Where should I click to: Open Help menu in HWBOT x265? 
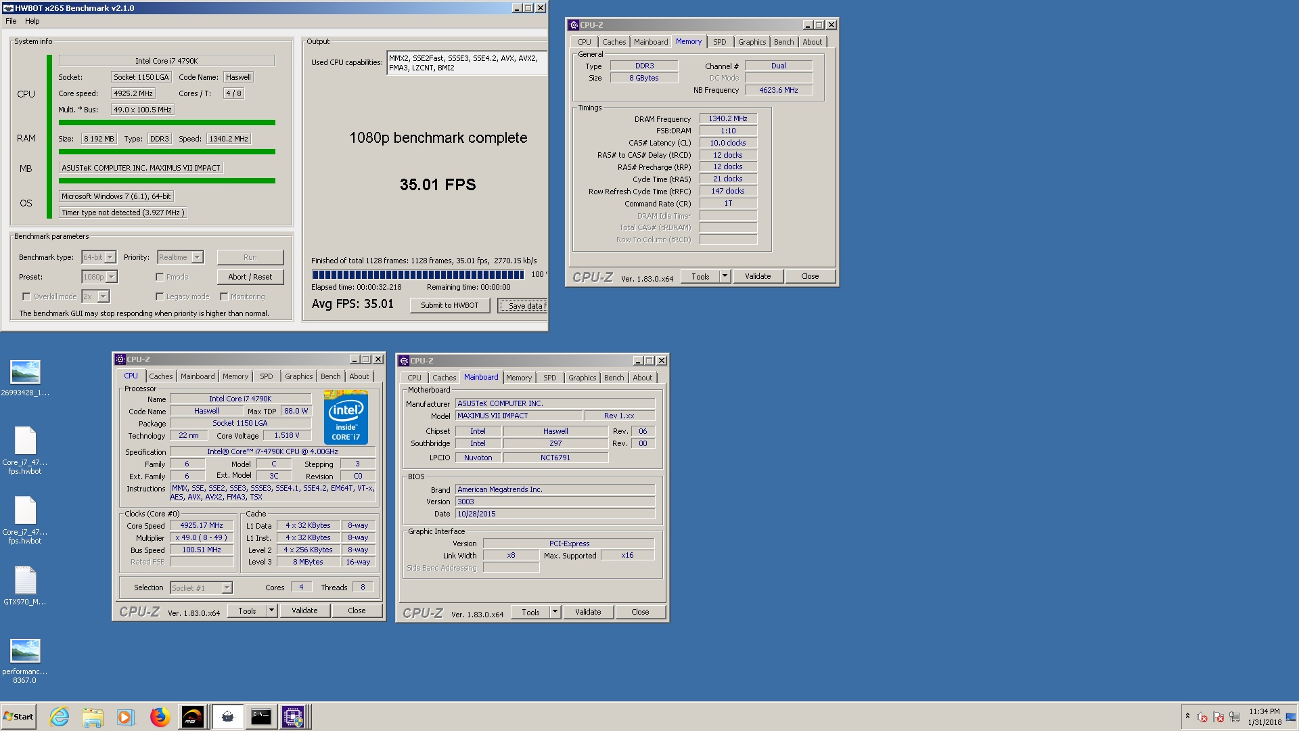coord(32,21)
